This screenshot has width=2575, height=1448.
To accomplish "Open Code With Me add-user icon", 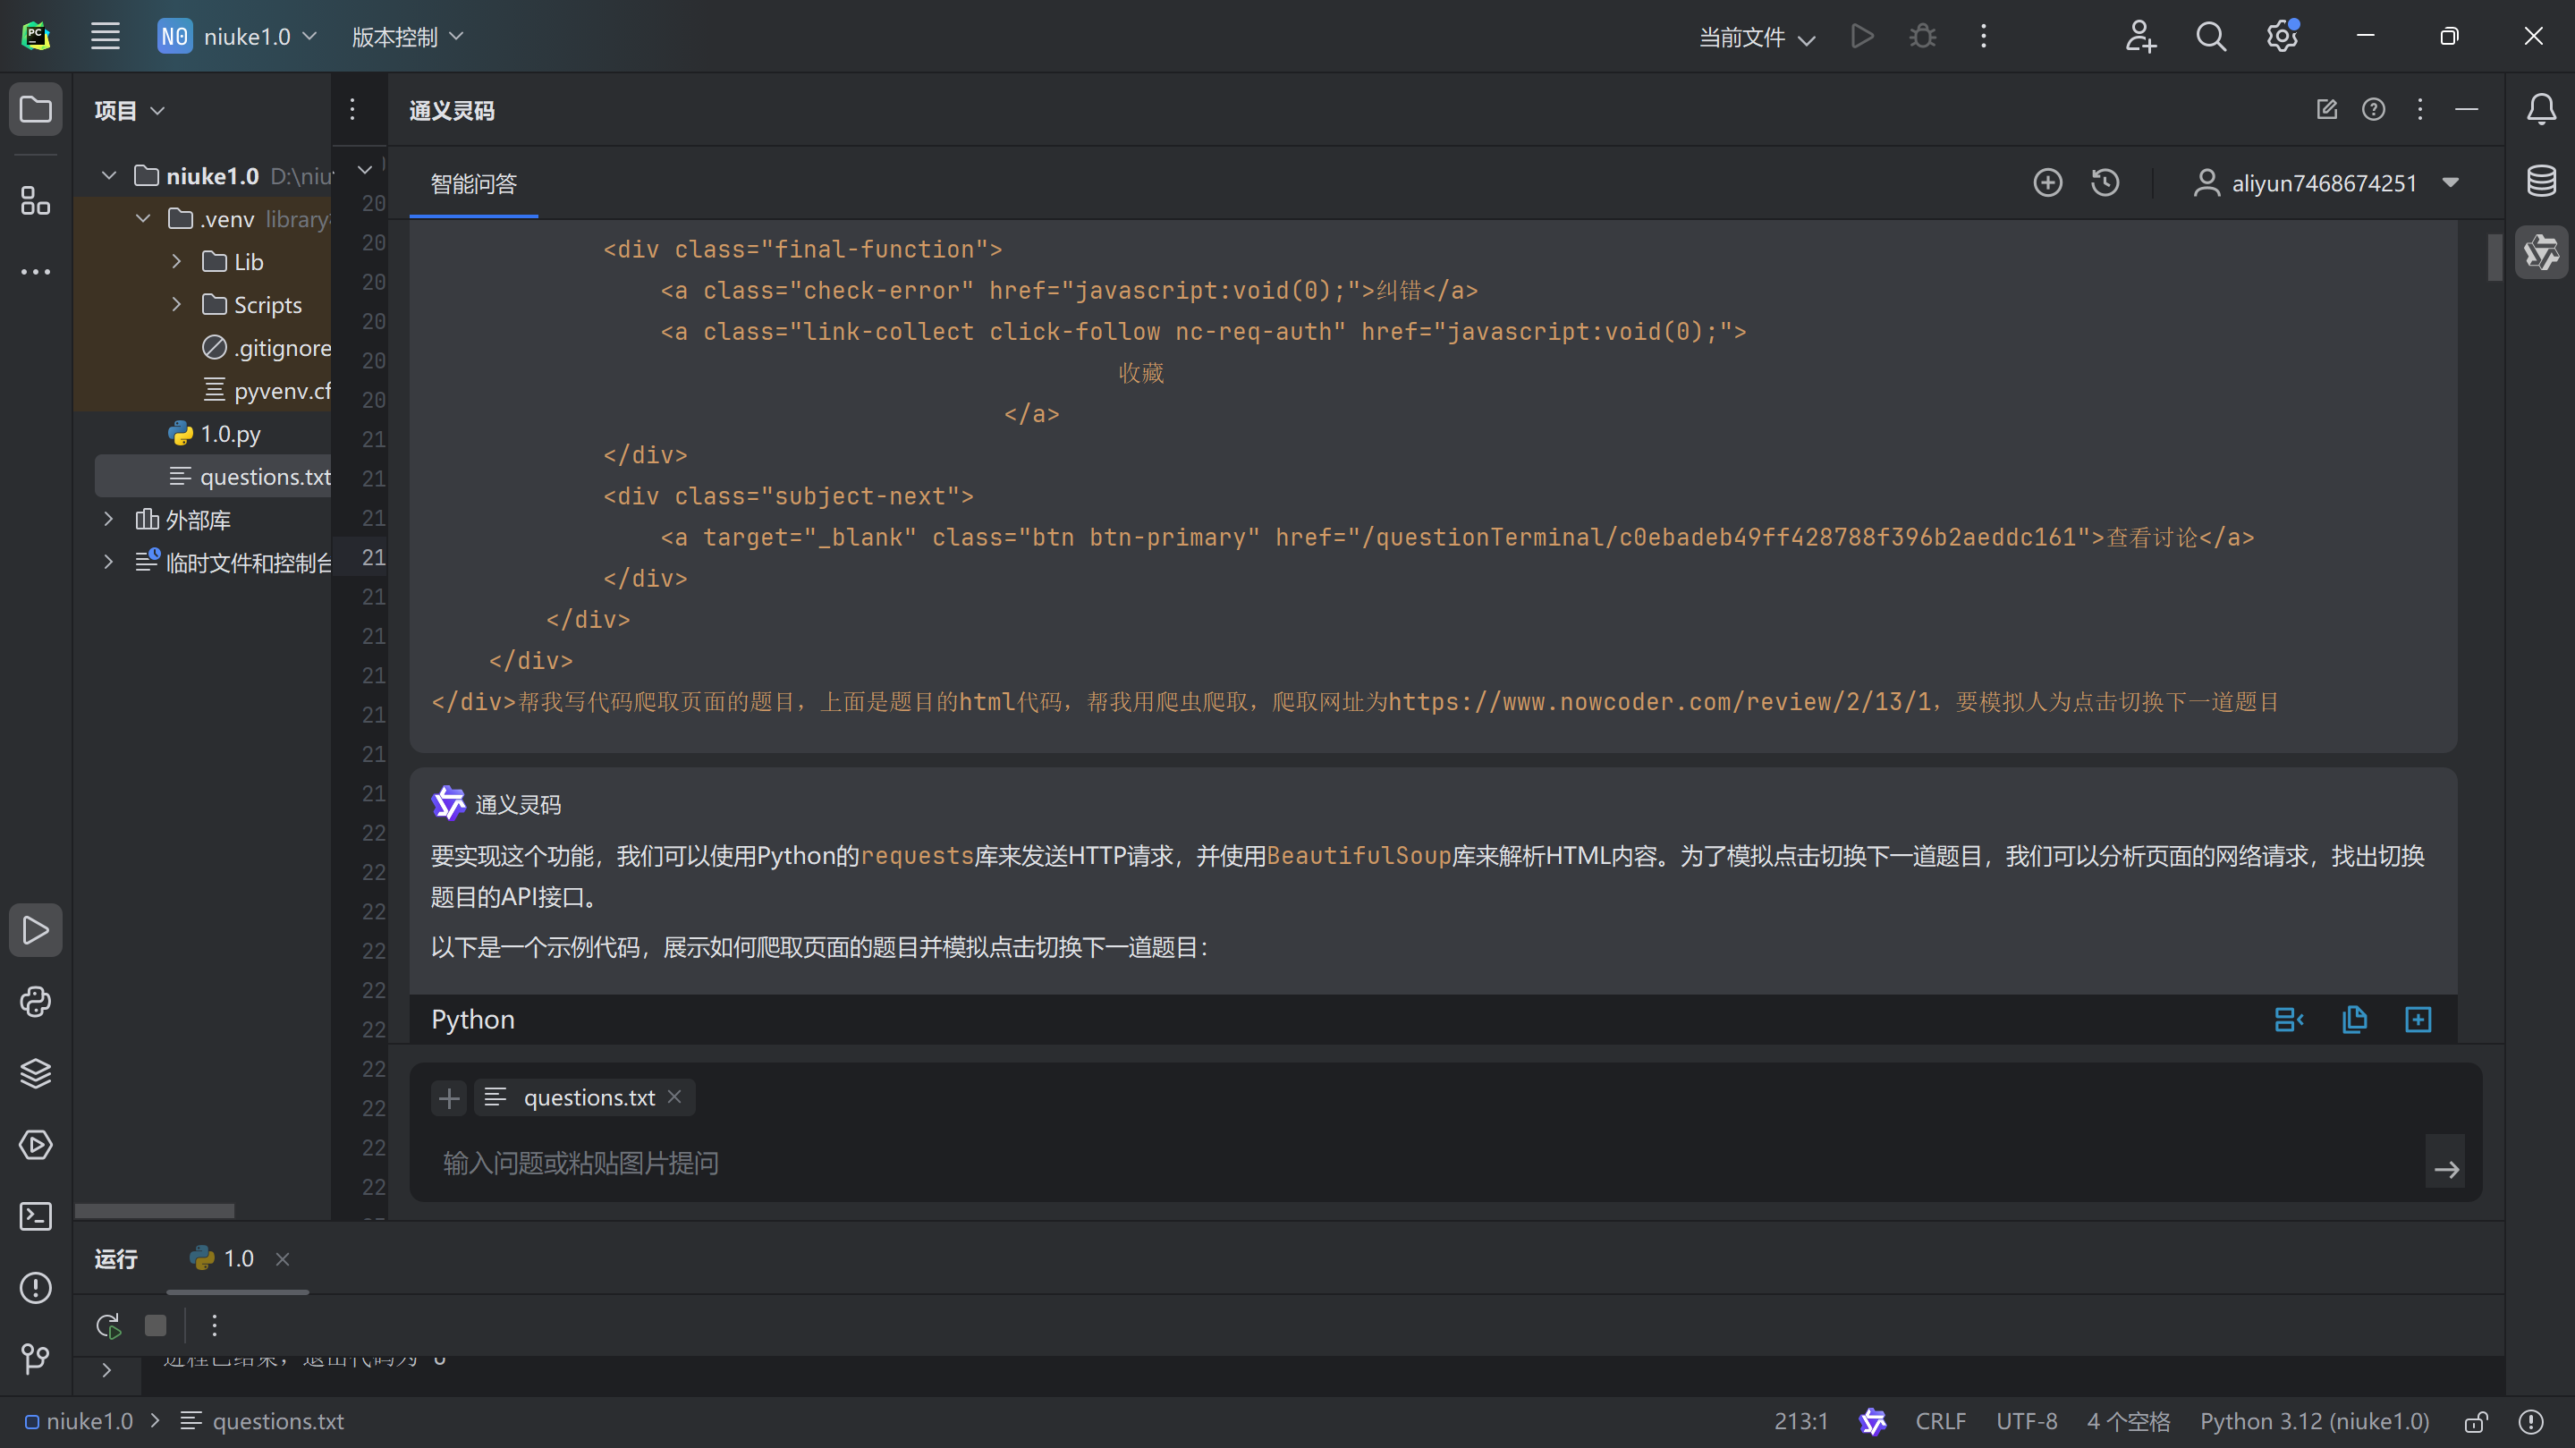I will [x=2140, y=37].
